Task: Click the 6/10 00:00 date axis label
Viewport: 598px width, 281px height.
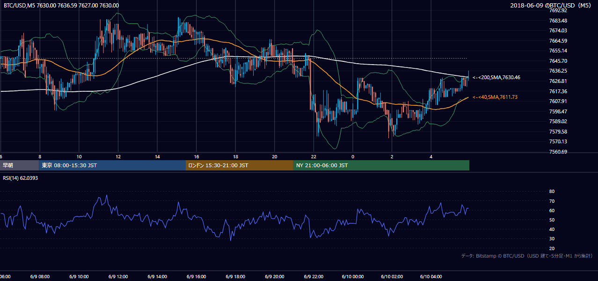Action: pos(353,276)
